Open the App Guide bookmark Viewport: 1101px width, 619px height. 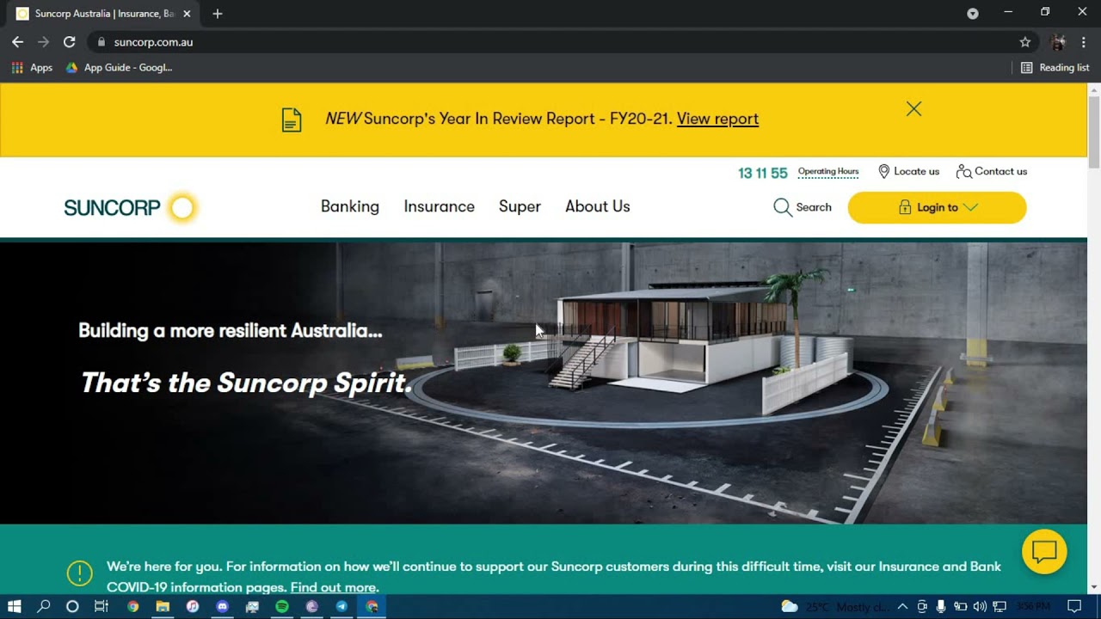pos(119,67)
